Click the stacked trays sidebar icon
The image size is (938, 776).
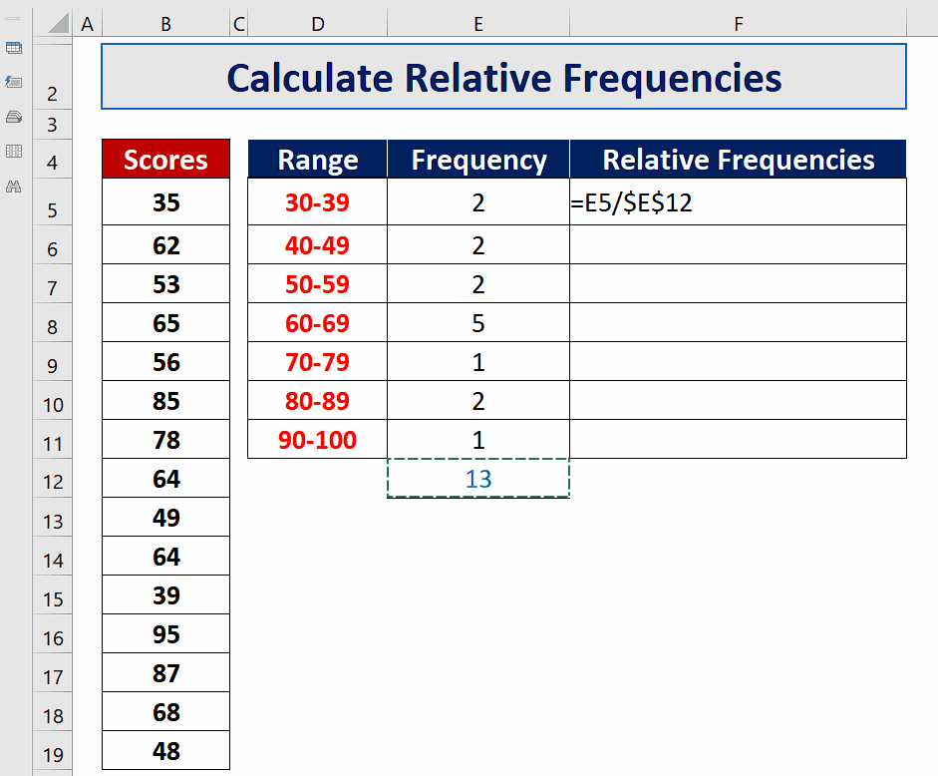tap(14, 117)
